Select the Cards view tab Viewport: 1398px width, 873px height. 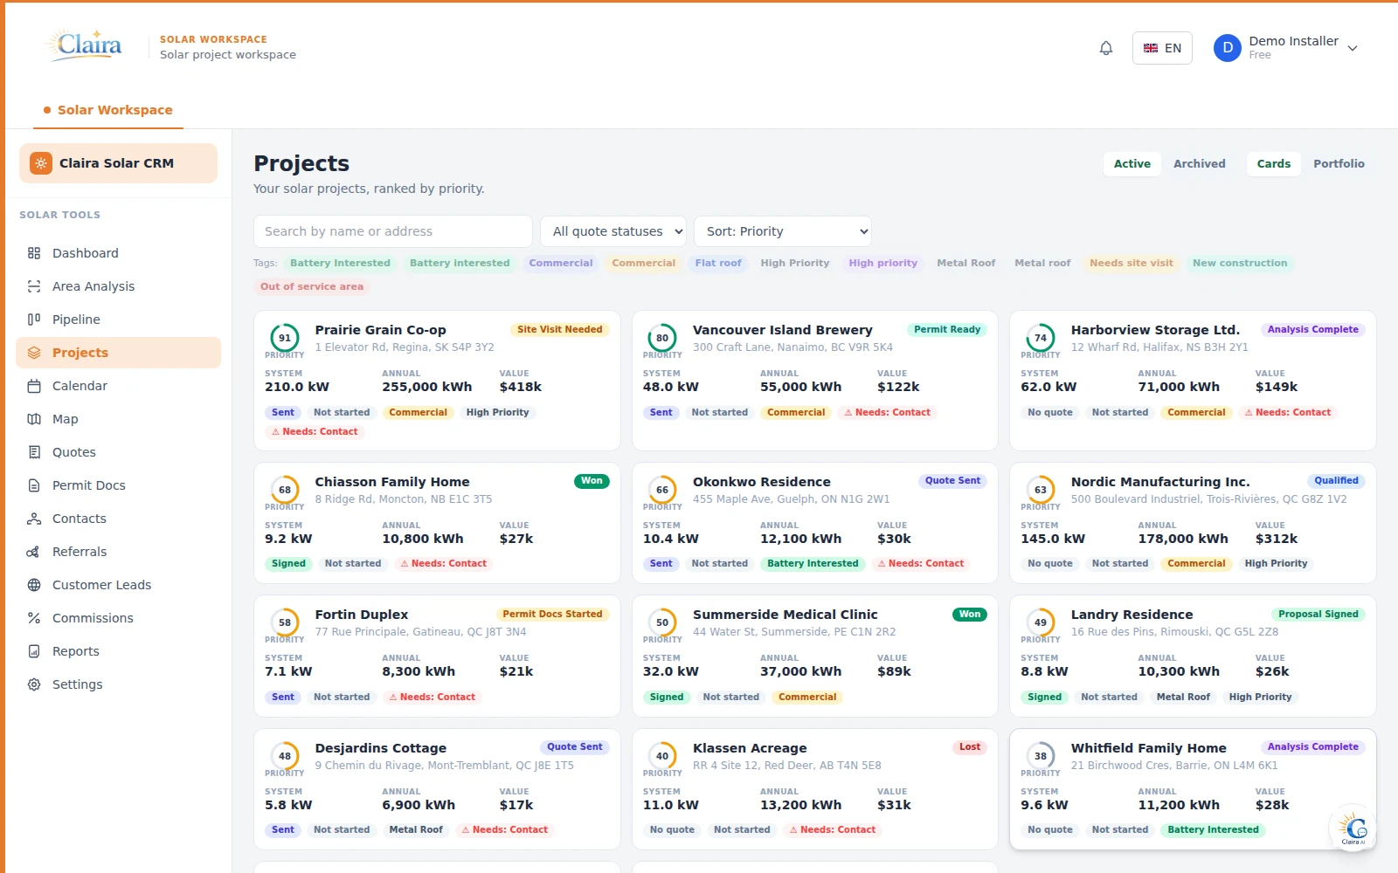1274,163
